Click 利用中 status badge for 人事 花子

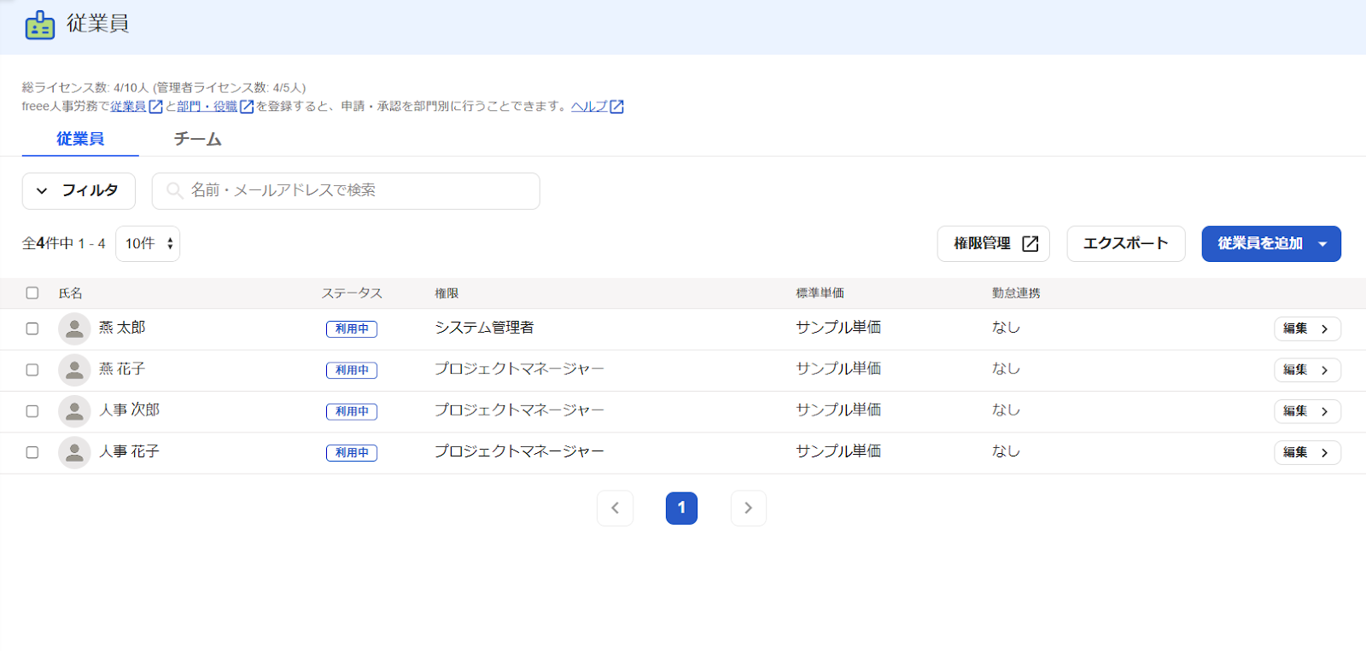352,453
